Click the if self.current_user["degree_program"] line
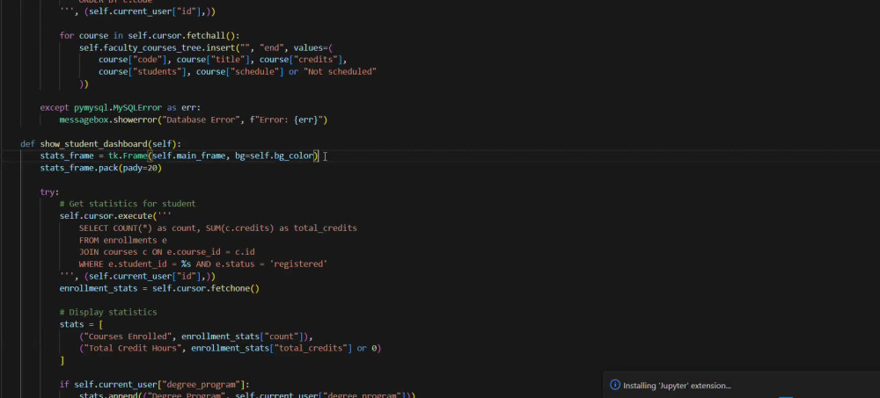880x398 pixels. [154, 385]
